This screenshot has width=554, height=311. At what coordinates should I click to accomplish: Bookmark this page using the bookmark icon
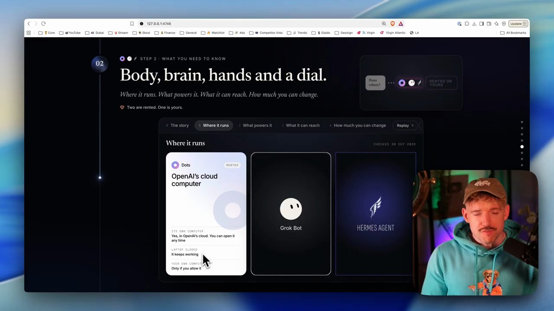click(132, 24)
